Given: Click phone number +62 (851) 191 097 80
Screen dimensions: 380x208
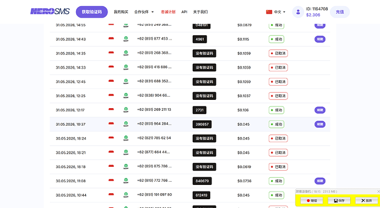Looking at the screenshot, I should (x=155, y=194).
